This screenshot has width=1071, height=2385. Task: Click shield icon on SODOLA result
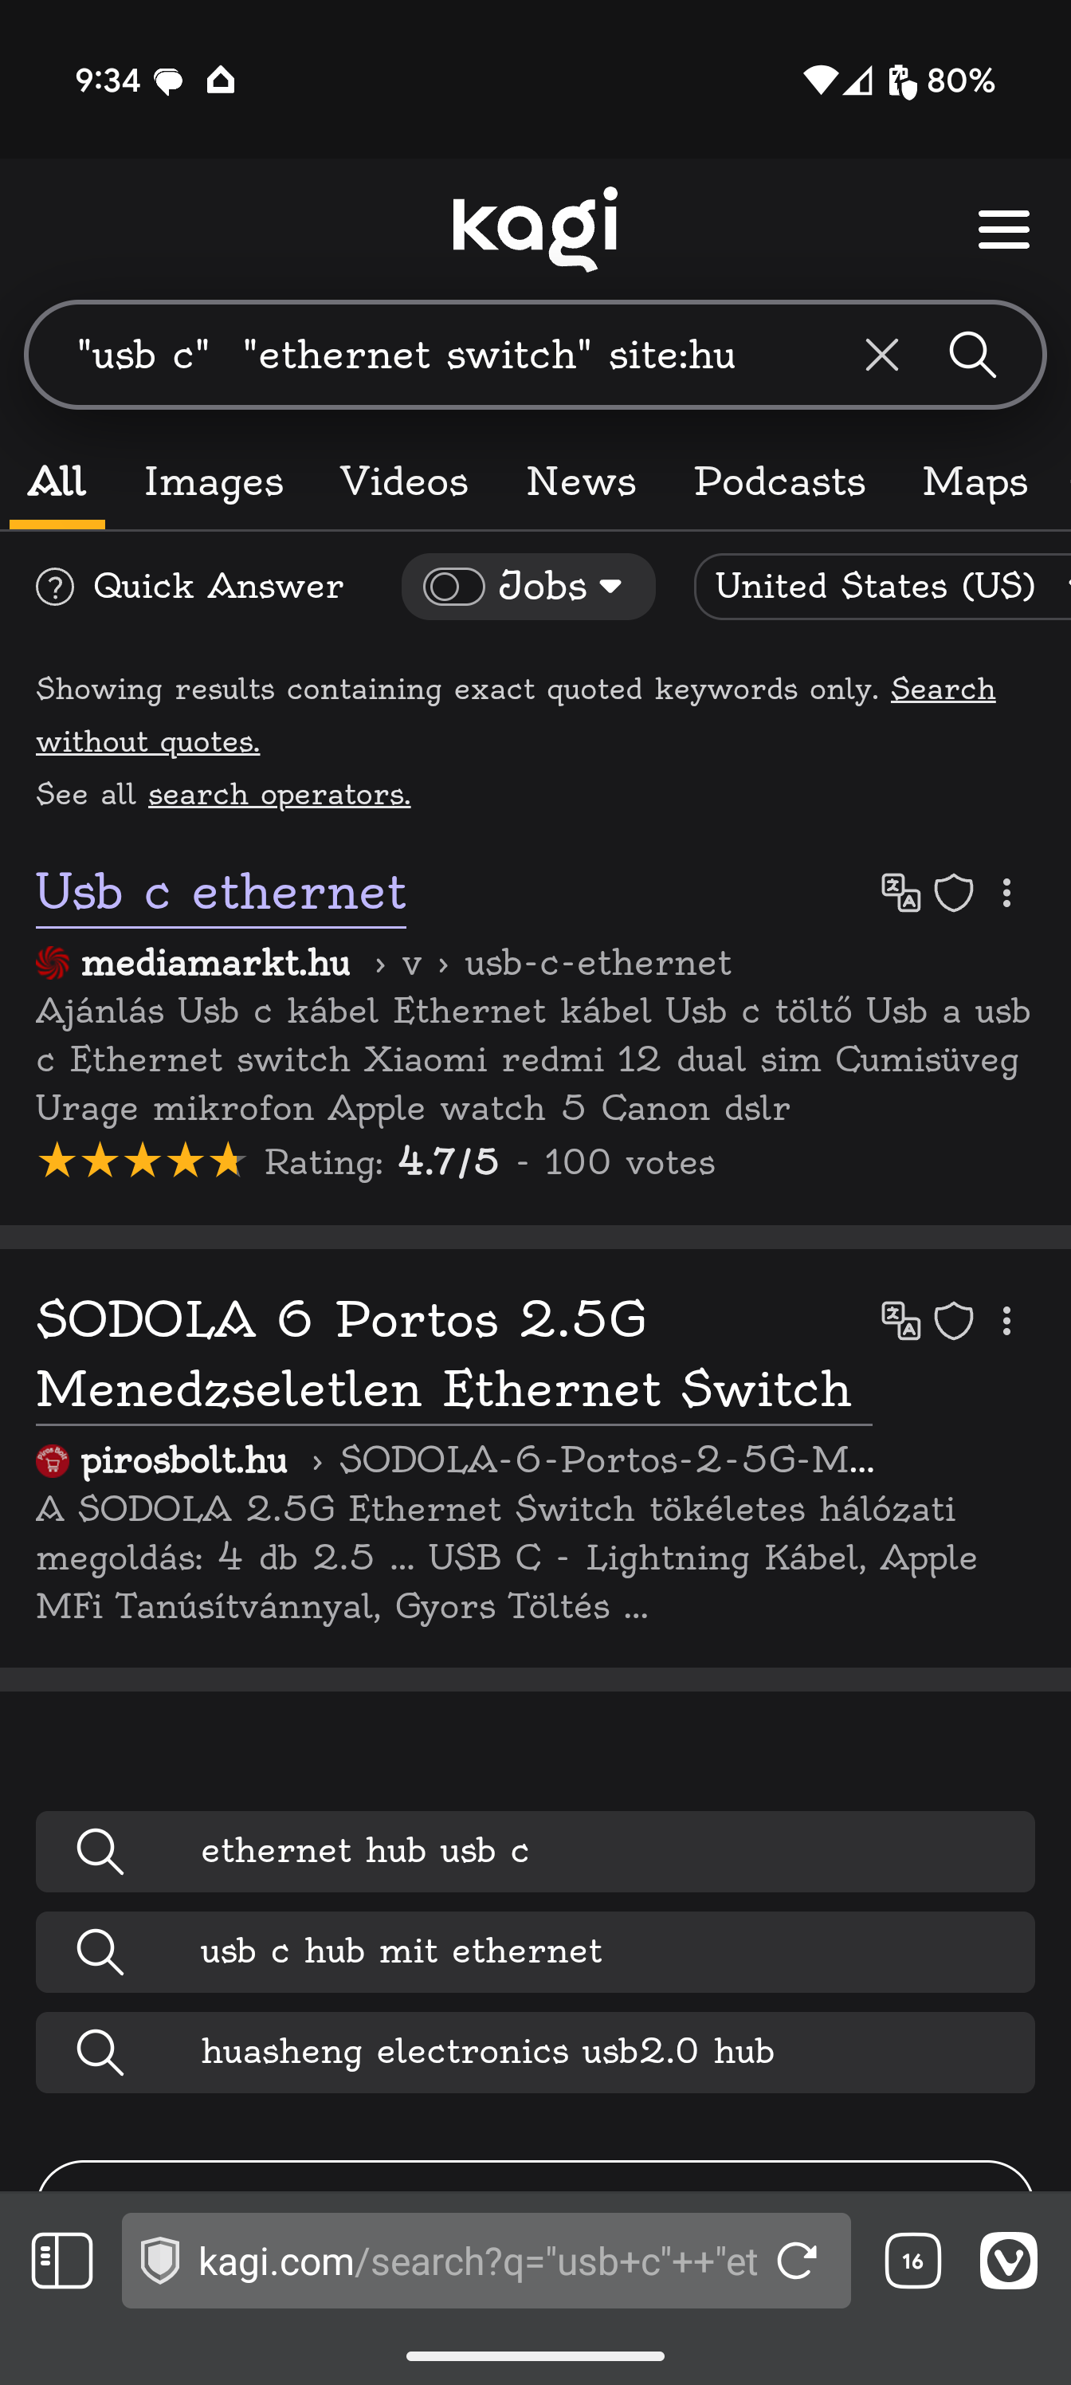(953, 1321)
